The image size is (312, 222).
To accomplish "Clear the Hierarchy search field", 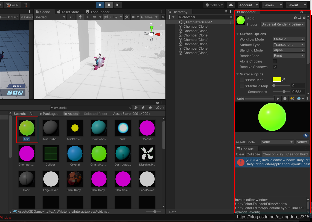I will pyautogui.click(x=231, y=17).
